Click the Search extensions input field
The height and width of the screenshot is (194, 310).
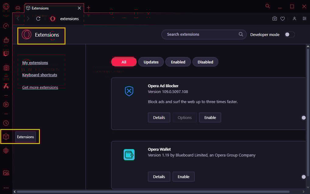pyautogui.click(x=204, y=34)
